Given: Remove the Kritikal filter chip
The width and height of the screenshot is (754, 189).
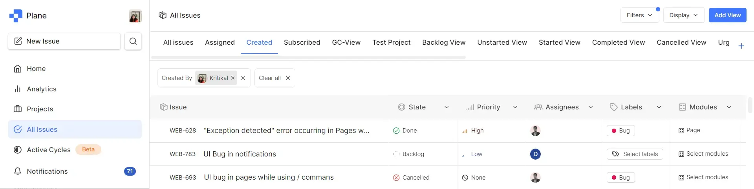Looking at the screenshot, I should (233, 78).
